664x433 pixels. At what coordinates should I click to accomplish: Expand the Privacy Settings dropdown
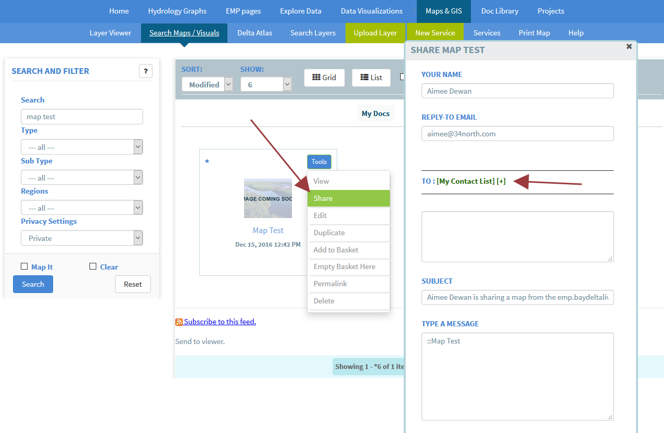tap(82, 238)
